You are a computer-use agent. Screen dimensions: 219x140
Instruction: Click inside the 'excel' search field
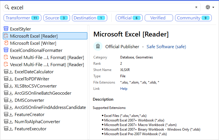click(x=102, y=7)
